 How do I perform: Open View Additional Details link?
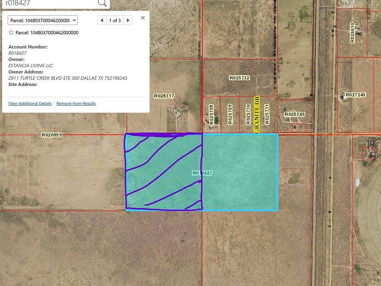coord(30,103)
